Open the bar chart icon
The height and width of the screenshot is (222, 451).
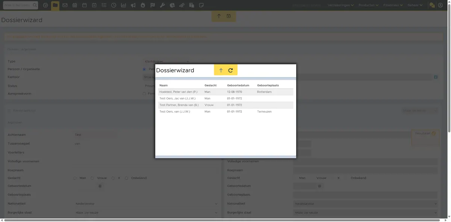pyautogui.click(x=124, y=5)
